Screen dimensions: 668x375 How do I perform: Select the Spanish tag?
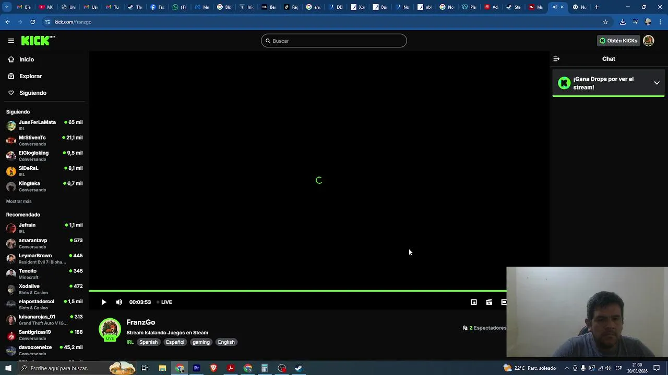coord(148,342)
